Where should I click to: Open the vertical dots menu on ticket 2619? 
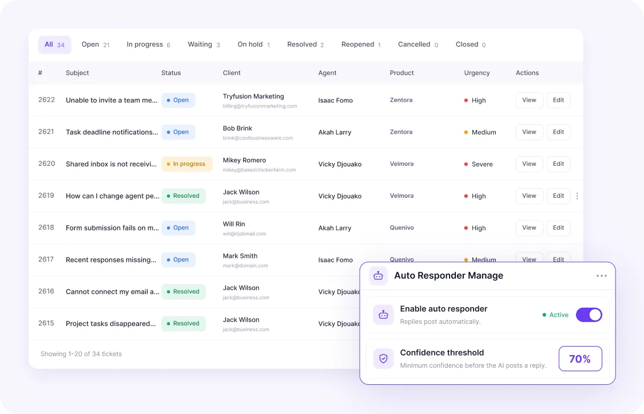tap(577, 196)
